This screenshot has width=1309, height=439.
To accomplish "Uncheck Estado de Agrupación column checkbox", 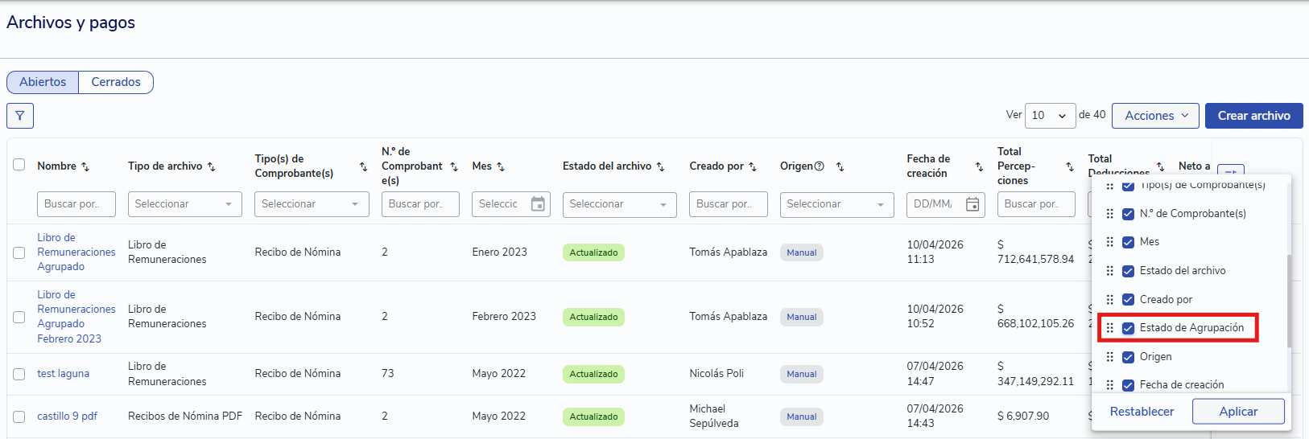I will coord(1128,328).
